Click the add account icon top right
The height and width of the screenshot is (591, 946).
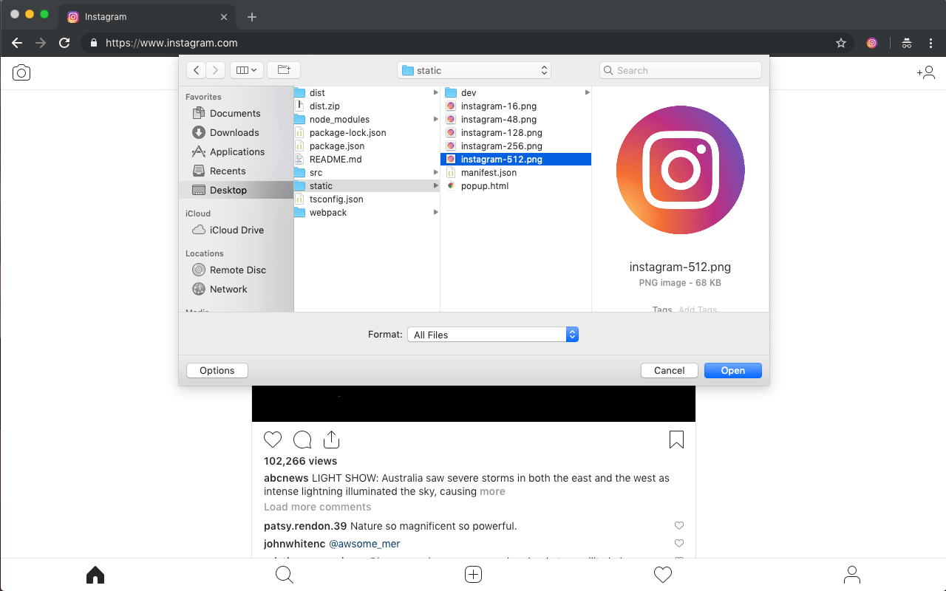(x=926, y=72)
